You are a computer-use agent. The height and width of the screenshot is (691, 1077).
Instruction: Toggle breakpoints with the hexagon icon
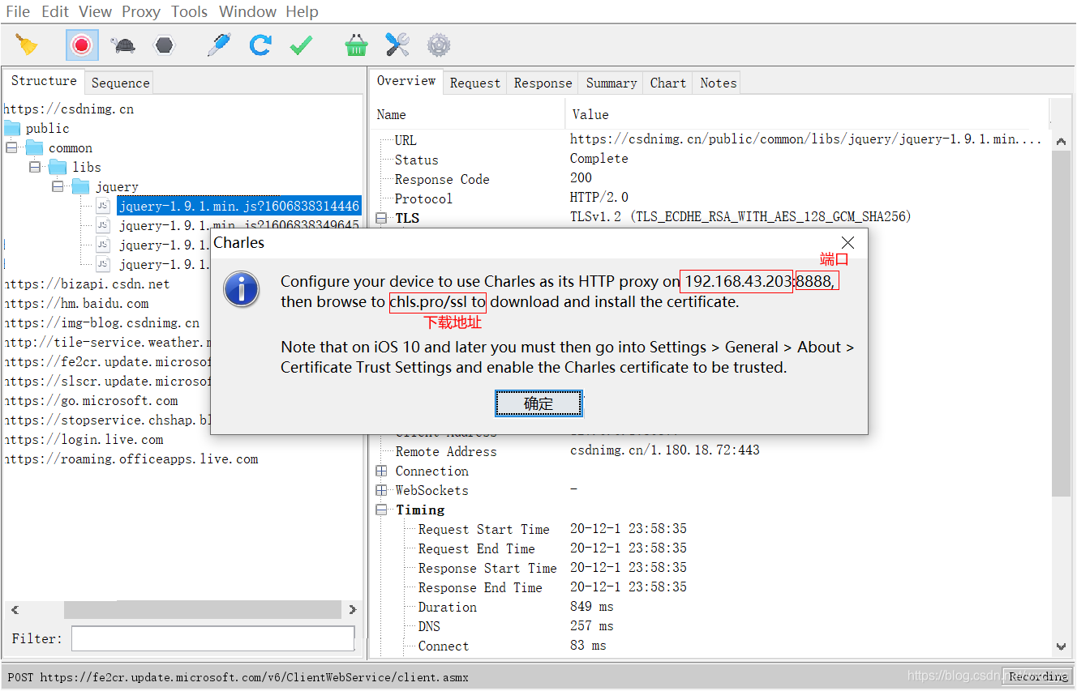pos(165,45)
